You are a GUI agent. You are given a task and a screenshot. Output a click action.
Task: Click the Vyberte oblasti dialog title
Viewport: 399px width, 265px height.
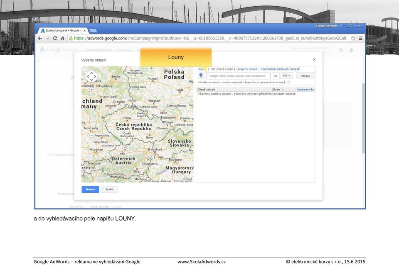click(x=94, y=60)
